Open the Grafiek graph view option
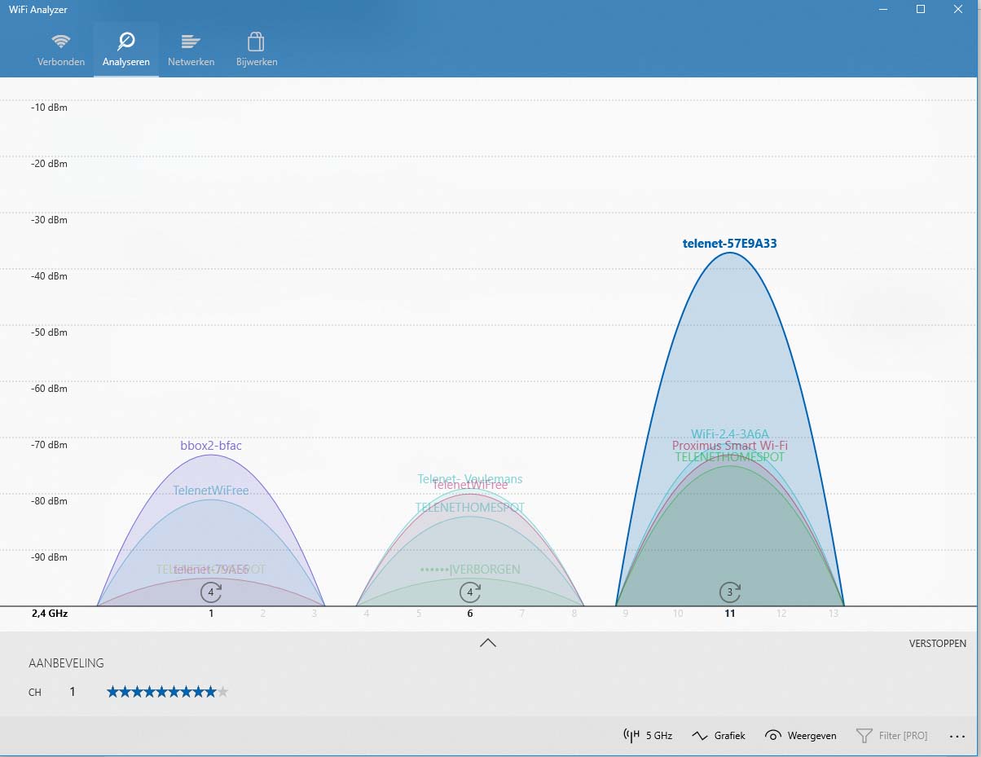981x757 pixels. (718, 735)
